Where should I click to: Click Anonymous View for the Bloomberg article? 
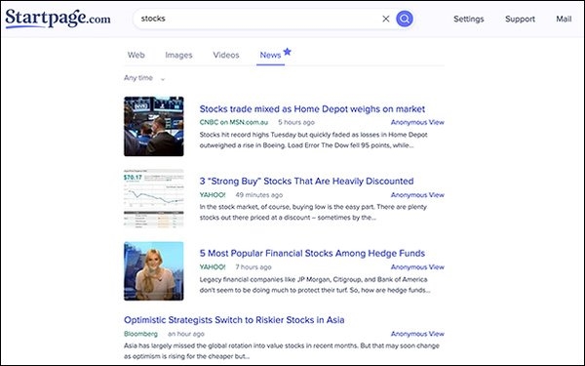point(417,334)
